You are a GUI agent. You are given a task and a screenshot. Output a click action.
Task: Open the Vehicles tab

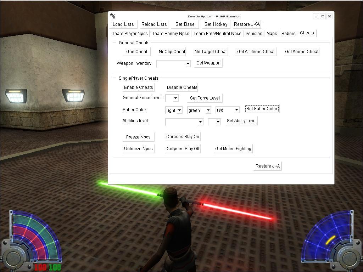pos(254,34)
